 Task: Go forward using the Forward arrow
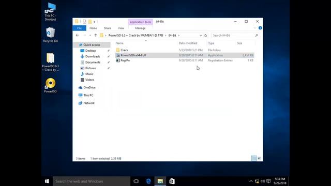click(84, 36)
